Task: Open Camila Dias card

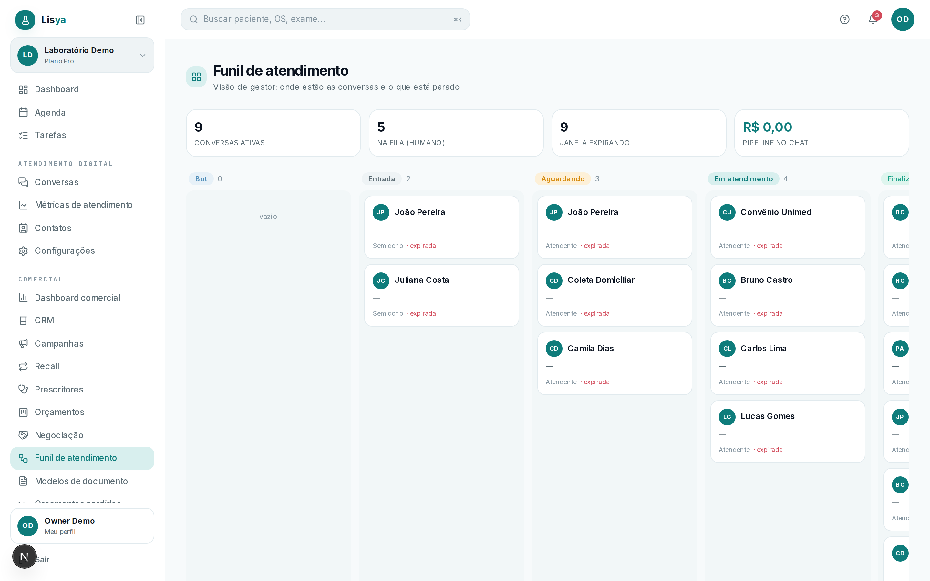Action: point(615,363)
